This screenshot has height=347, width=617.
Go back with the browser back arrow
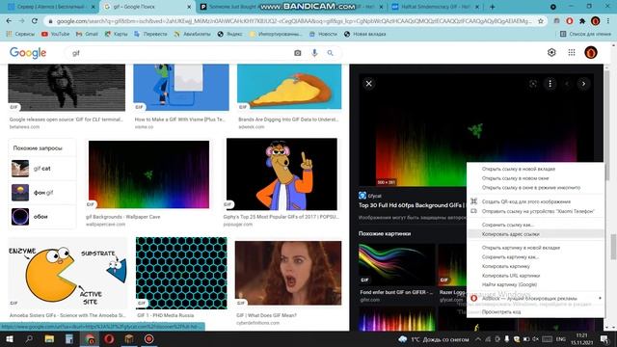click(x=9, y=21)
